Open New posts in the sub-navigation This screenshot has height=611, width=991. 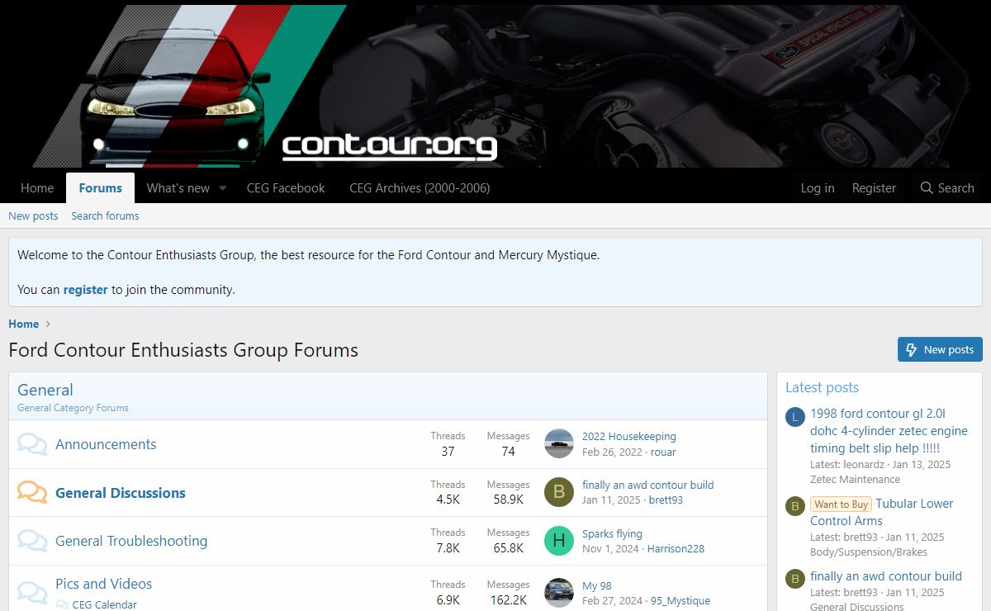[x=33, y=216]
